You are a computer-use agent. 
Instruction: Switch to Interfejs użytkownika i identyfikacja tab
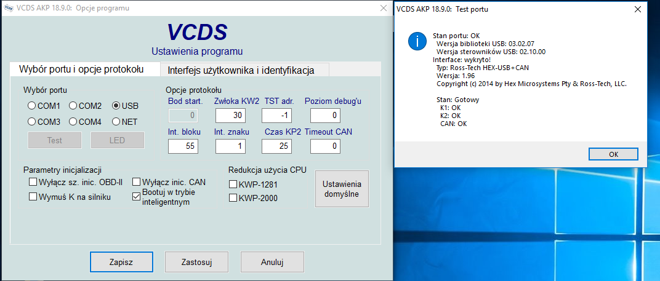[x=244, y=70]
